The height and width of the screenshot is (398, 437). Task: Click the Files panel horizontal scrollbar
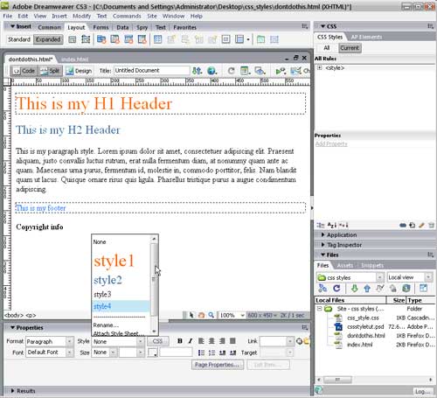pyautogui.click(x=337, y=380)
